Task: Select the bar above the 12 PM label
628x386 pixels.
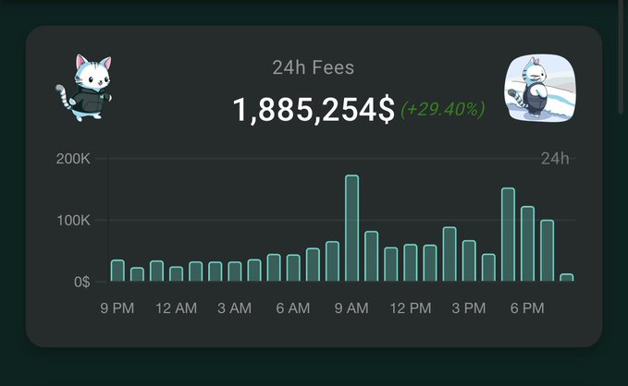Action: coord(411,263)
